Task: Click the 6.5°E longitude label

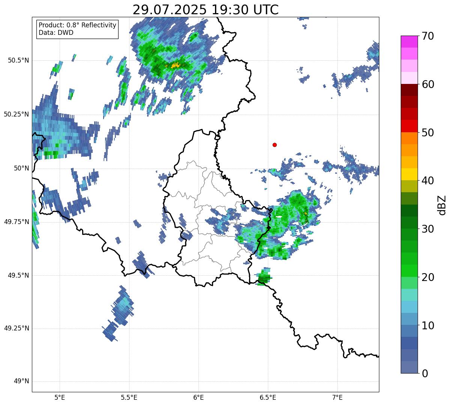Action: pyautogui.click(x=268, y=397)
